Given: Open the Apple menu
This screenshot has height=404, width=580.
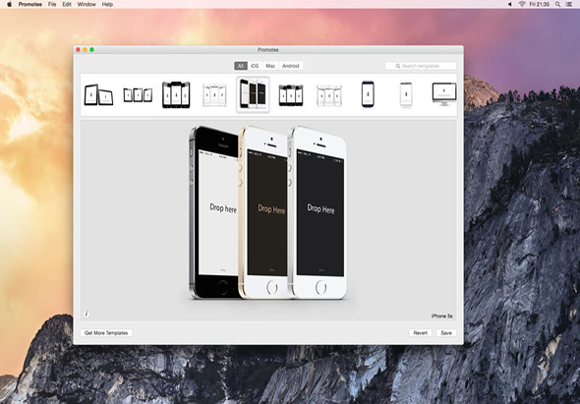Looking at the screenshot, I should coord(9,4).
